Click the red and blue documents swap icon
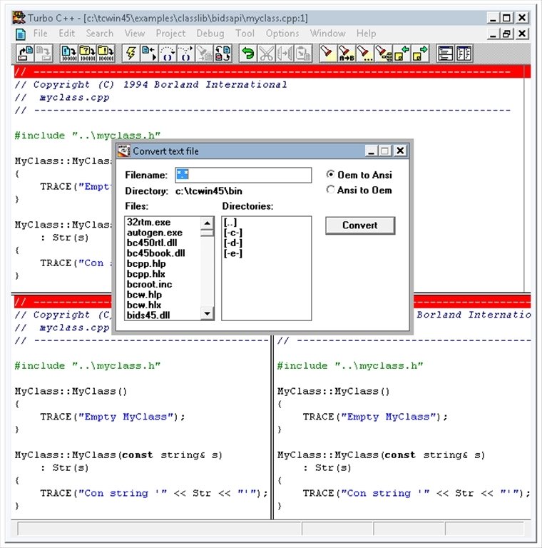 pyautogui.click(x=223, y=54)
